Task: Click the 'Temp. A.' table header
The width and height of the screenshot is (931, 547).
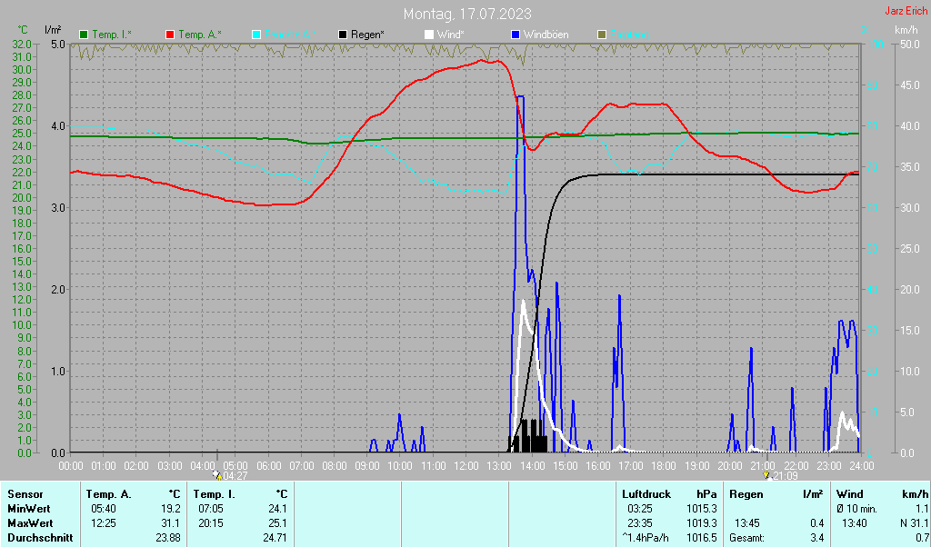Action: click(x=108, y=494)
